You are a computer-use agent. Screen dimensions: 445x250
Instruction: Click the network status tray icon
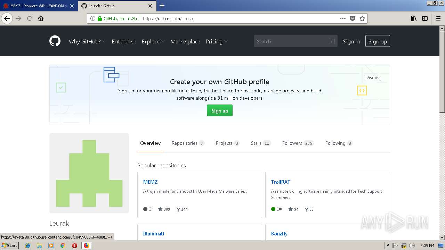click(404, 245)
